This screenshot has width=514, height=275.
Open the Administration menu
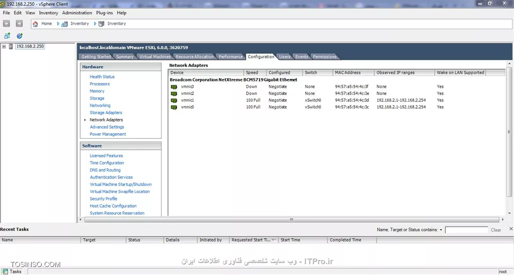(77, 13)
